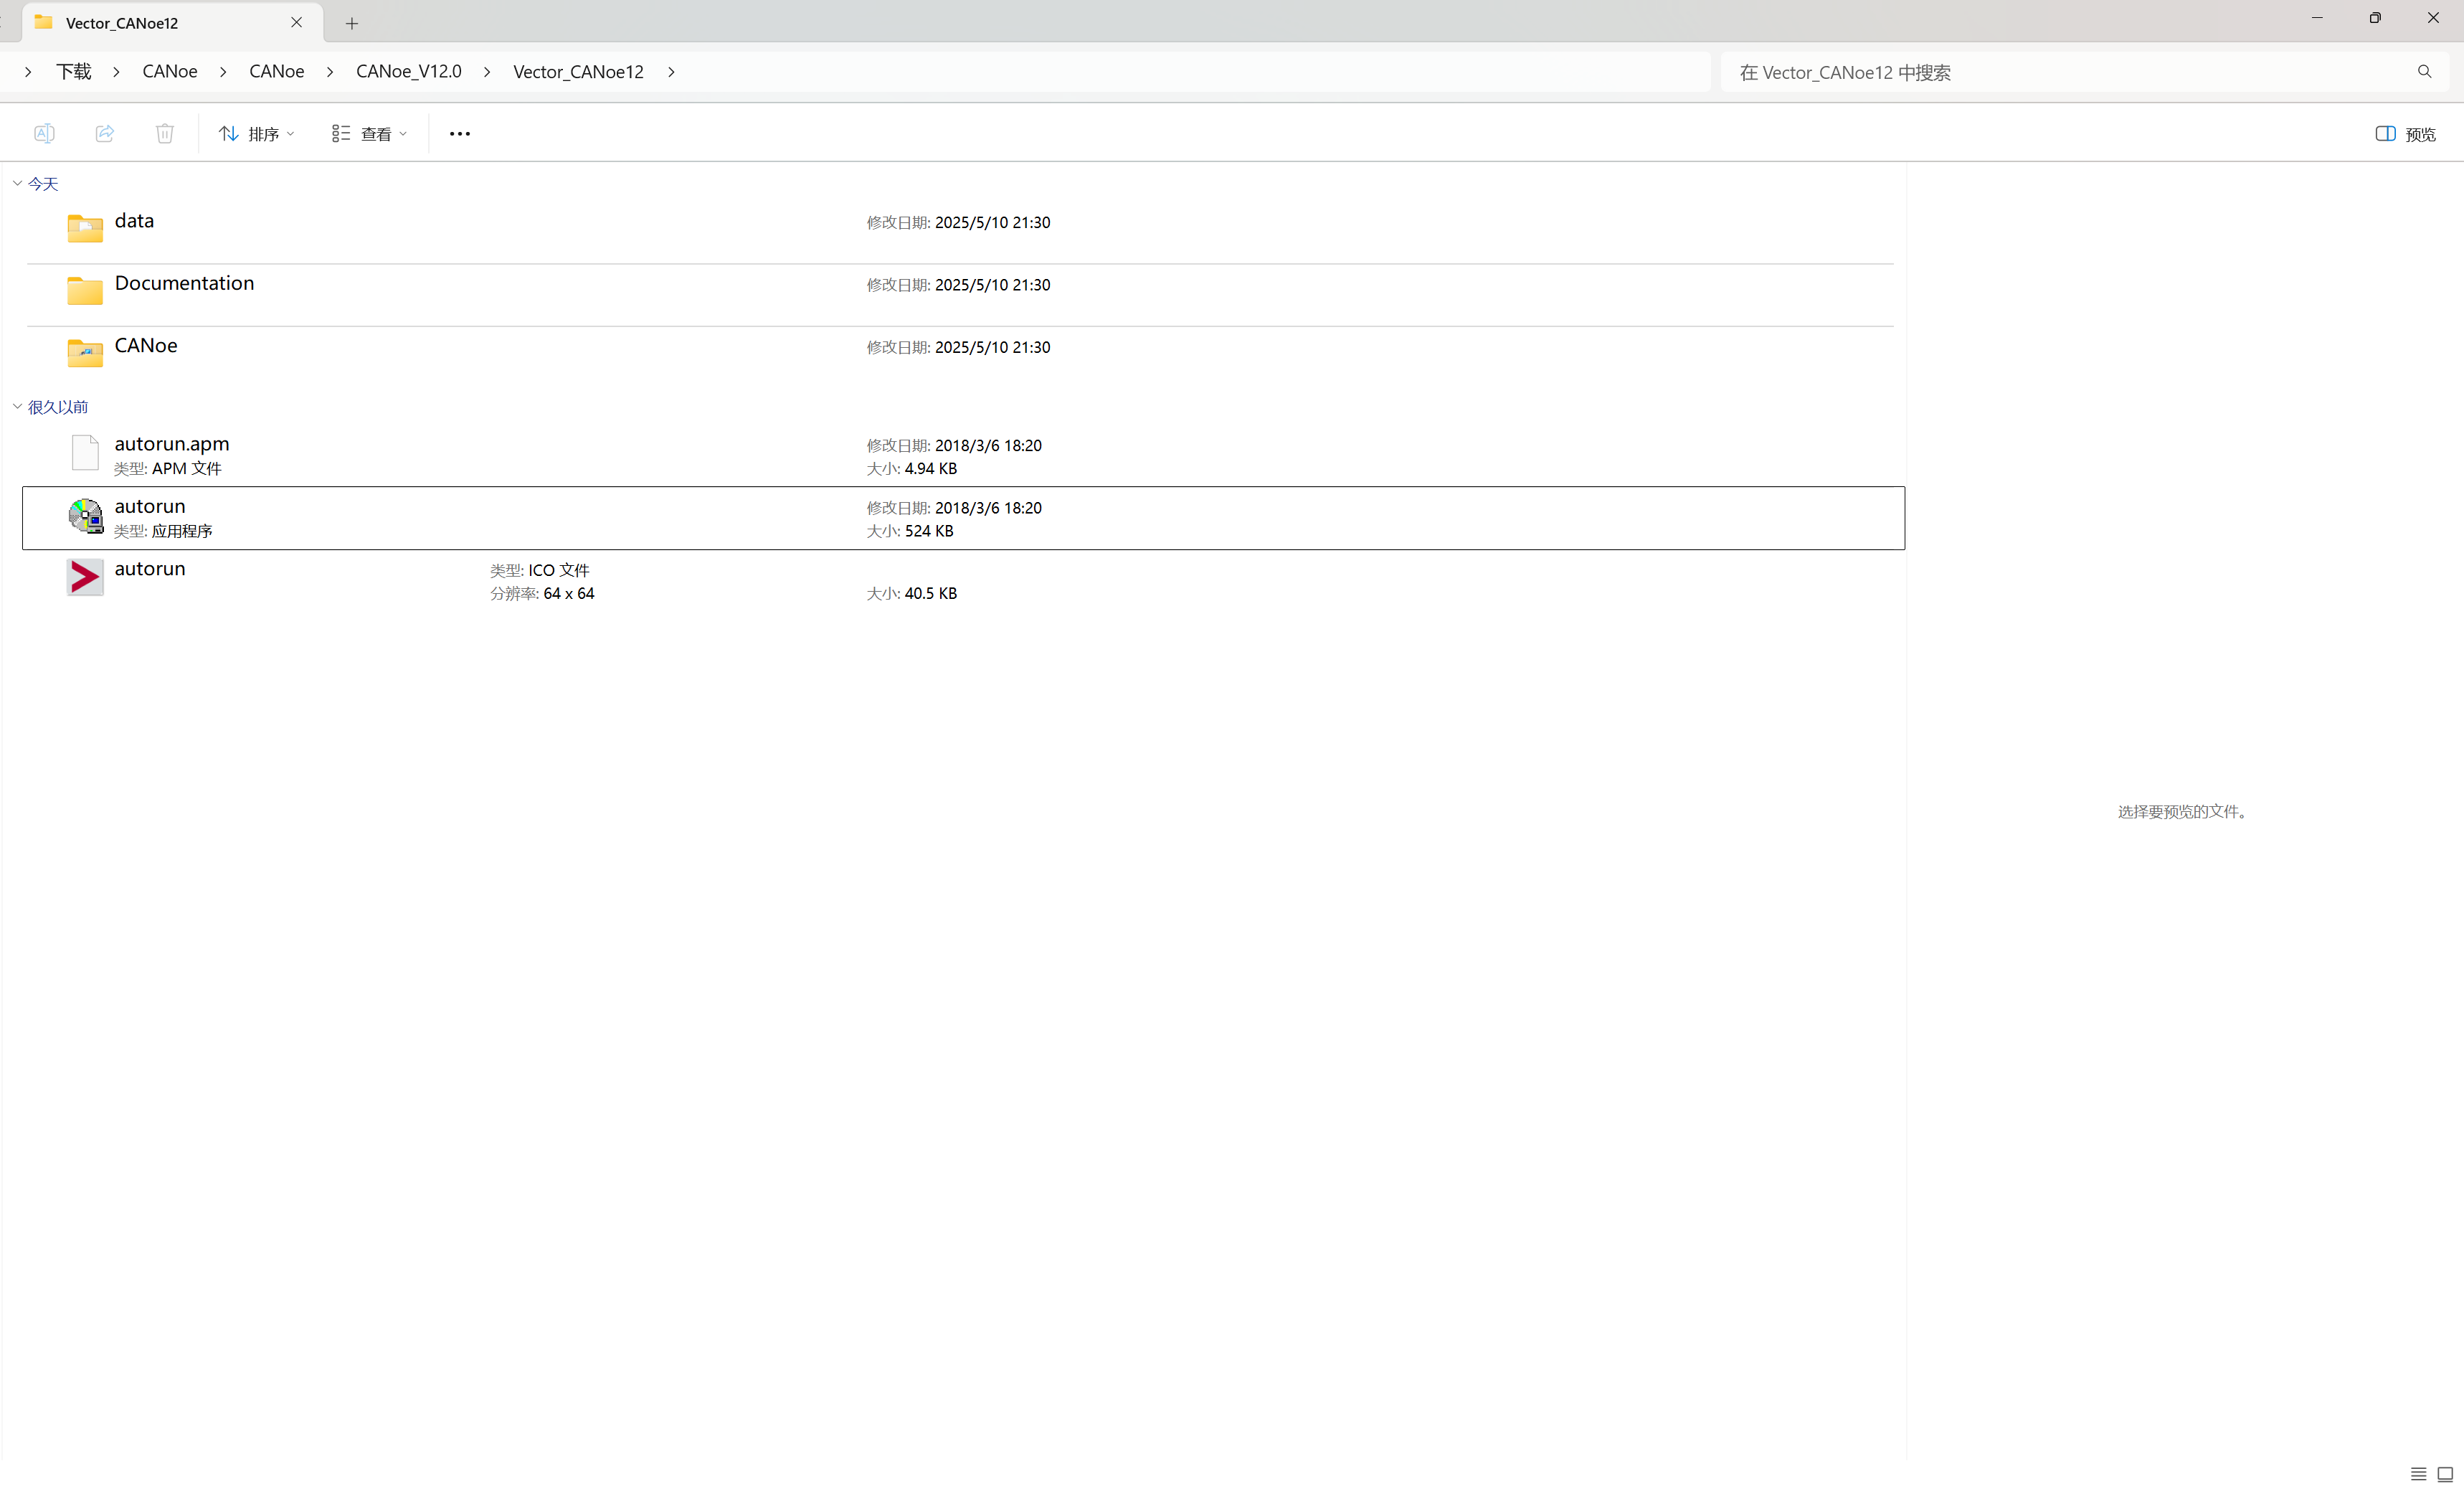Click the Delete trash icon
The width and height of the screenshot is (2464, 1489).
(x=165, y=133)
